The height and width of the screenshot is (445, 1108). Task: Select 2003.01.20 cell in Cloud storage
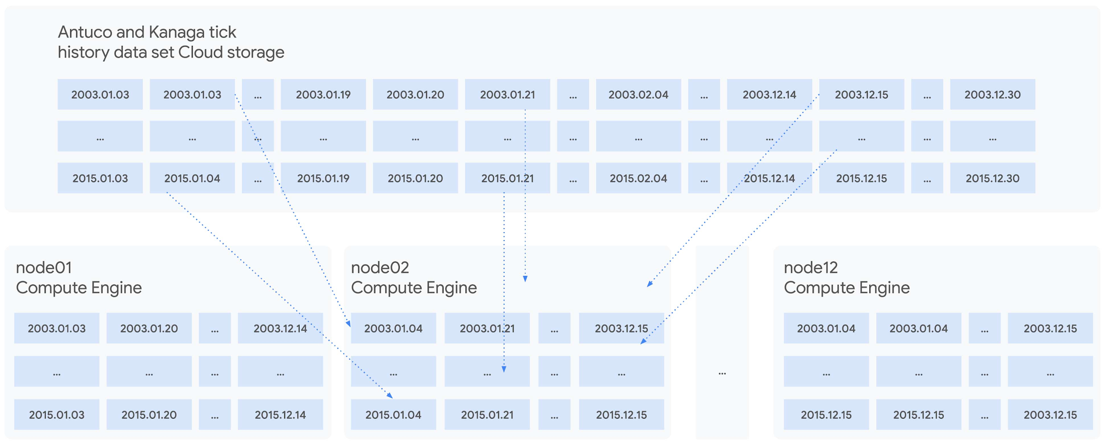(415, 94)
